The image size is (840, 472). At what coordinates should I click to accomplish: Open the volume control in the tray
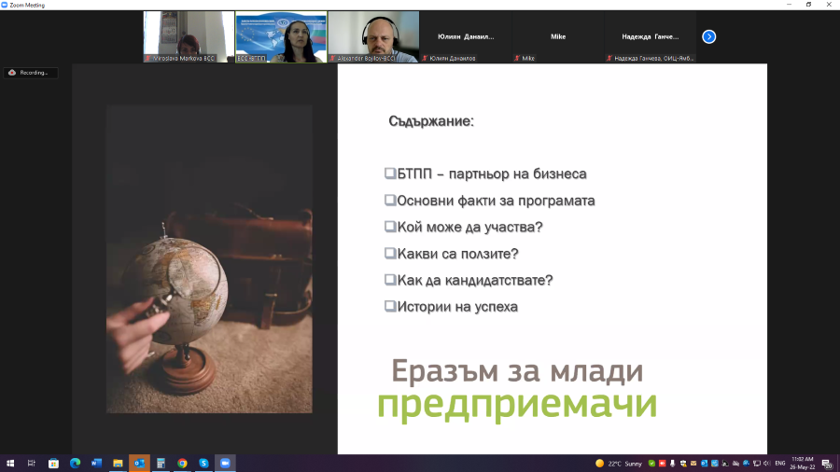point(766,464)
